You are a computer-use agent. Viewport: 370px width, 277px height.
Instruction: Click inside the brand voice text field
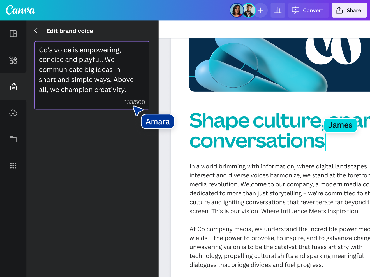point(92,70)
